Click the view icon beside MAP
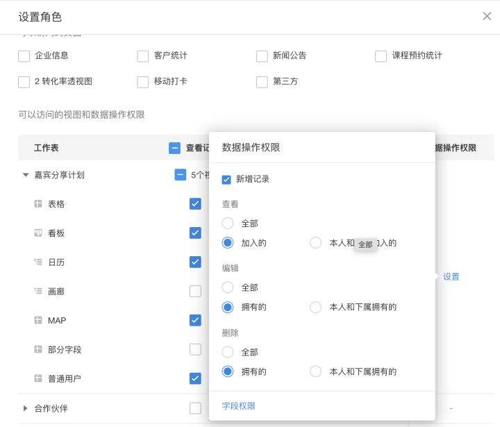Screen dimensions: 500x427 point(38,321)
